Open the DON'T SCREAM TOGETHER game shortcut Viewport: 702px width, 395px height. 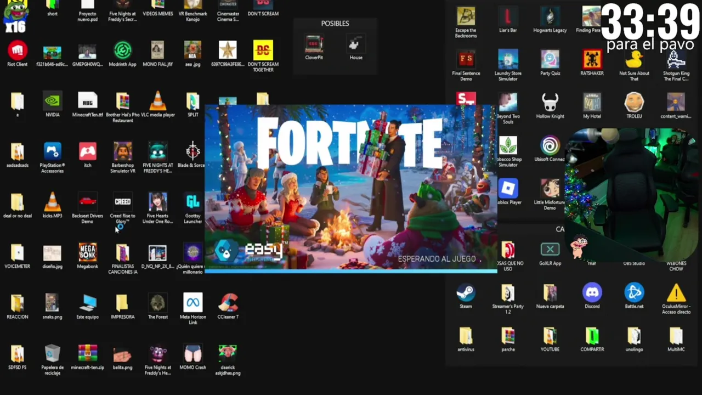click(x=263, y=51)
